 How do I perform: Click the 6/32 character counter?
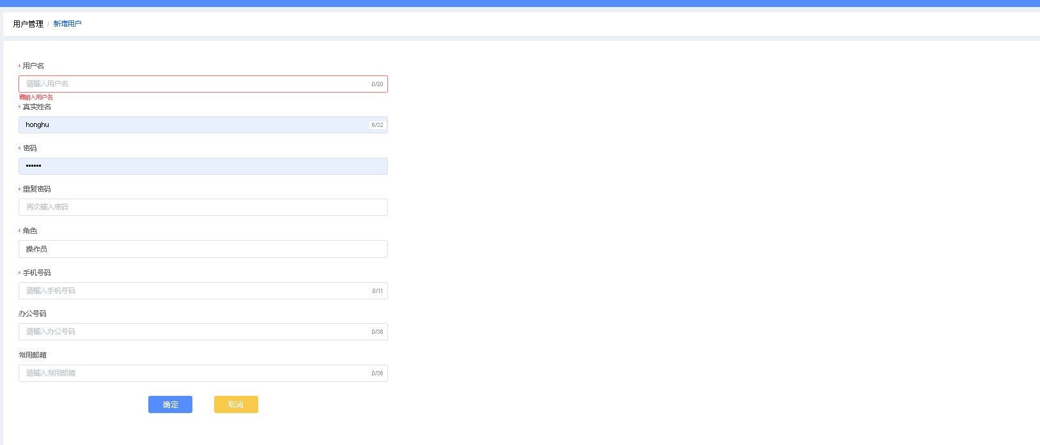coord(377,125)
